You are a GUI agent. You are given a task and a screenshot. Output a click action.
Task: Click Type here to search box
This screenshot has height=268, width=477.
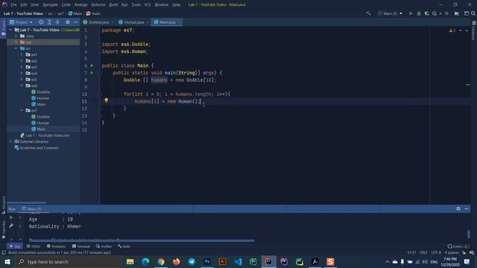click(x=69, y=261)
